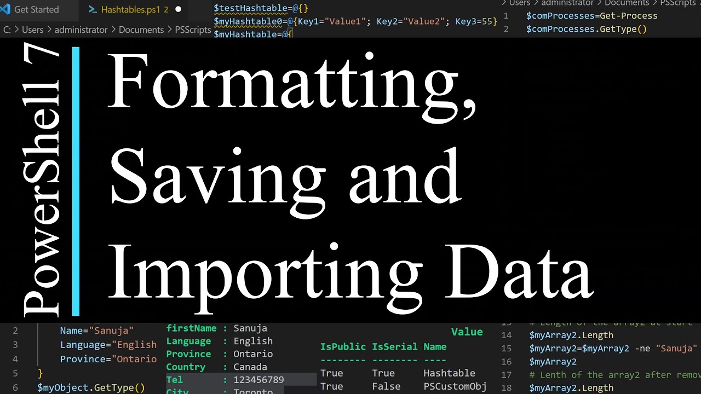This screenshot has width=701, height=394.
Task: Select Documents breadcrumb in right editor path
Action: (x=627, y=3)
